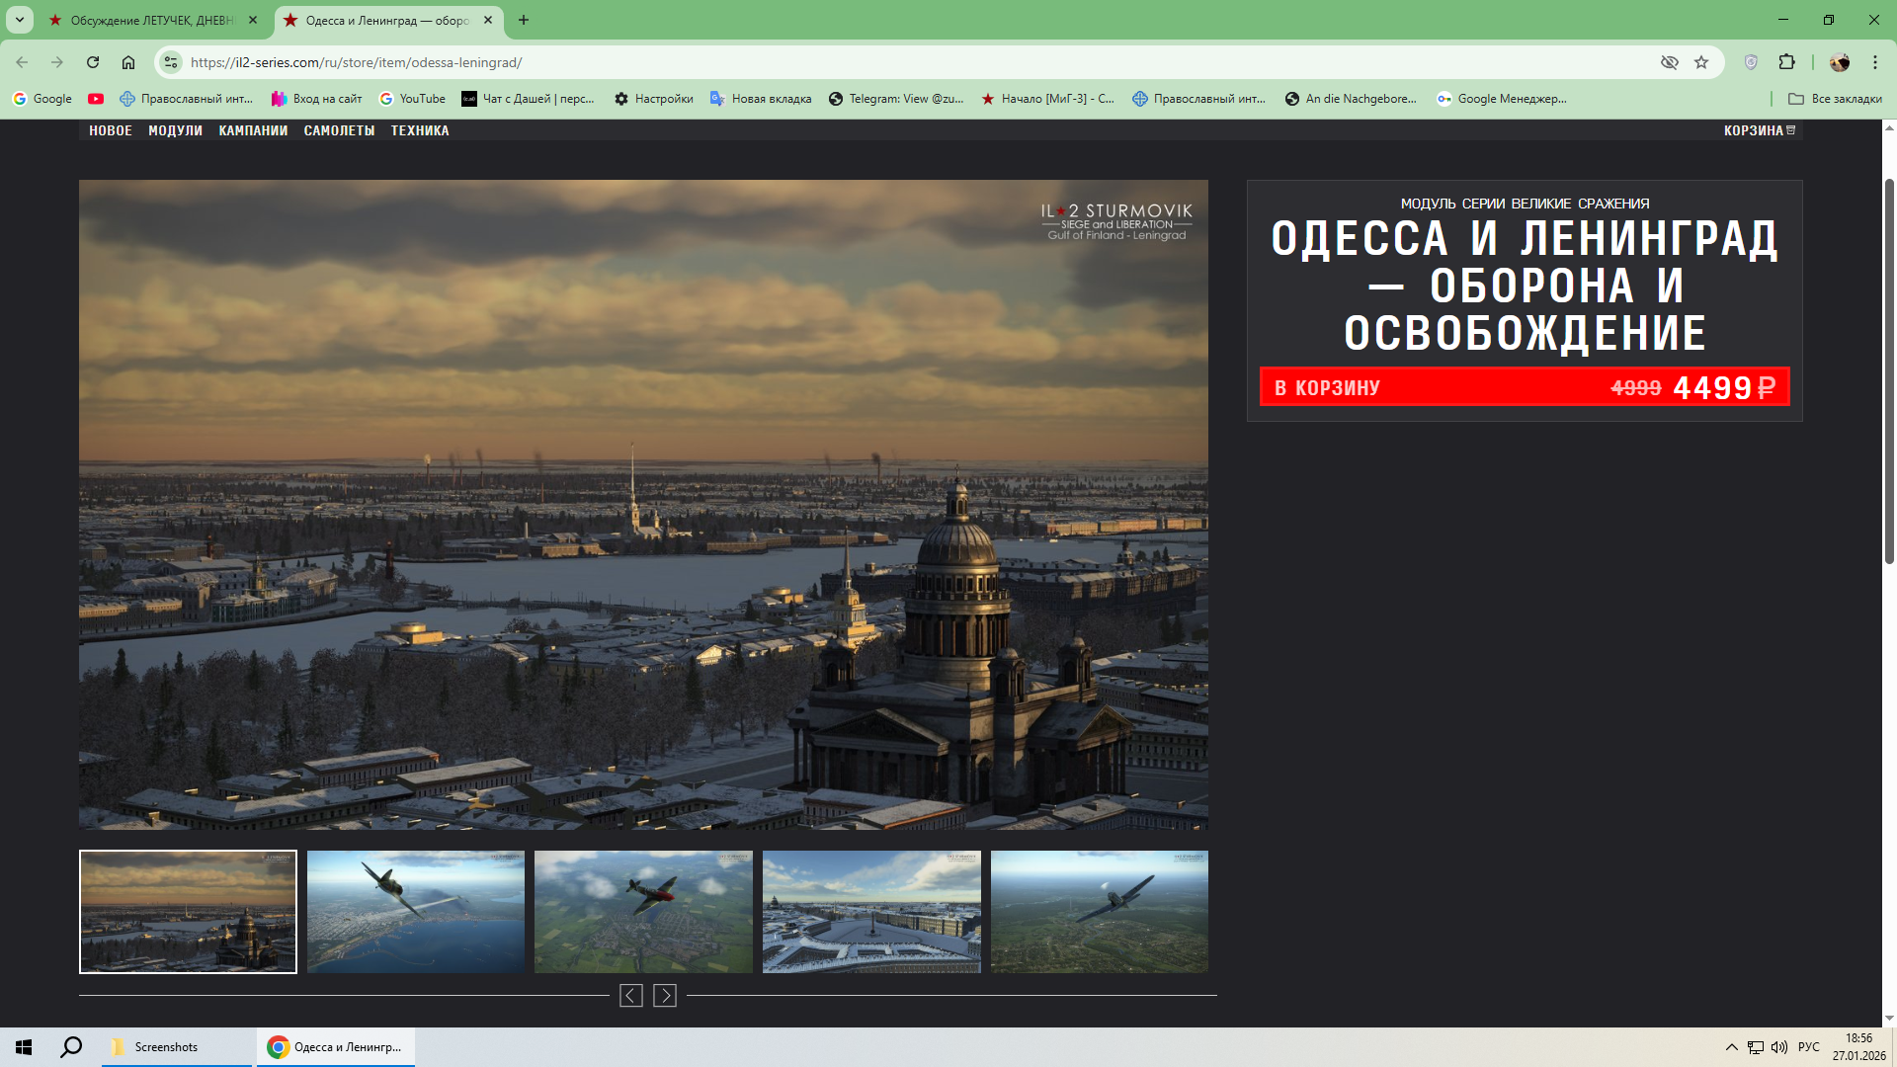Click the next image arrow in the gallery
Image resolution: width=1897 pixels, height=1067 pixels.
point(665,996)
